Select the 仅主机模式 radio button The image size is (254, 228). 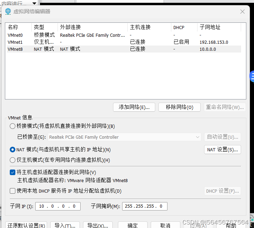[13, 160]
